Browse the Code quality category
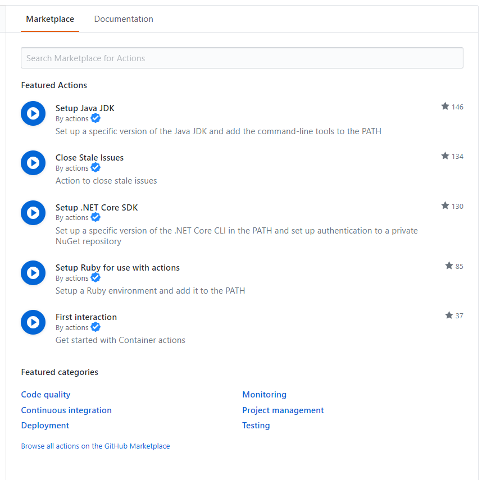 click(46, 395)
